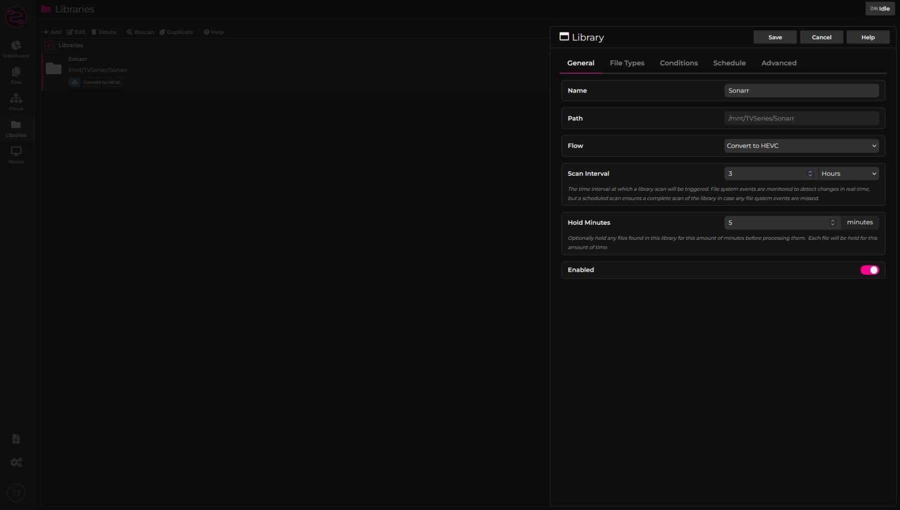This screenshot has height=510, width=900.
Task: Click the Name input field
Action: [x=801, y=90]
